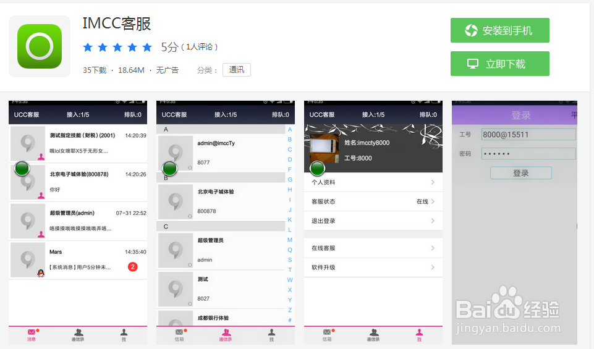Select 消息 envelope tab in first screenshot
Screen dimensions: 594x349
point(32,335)
